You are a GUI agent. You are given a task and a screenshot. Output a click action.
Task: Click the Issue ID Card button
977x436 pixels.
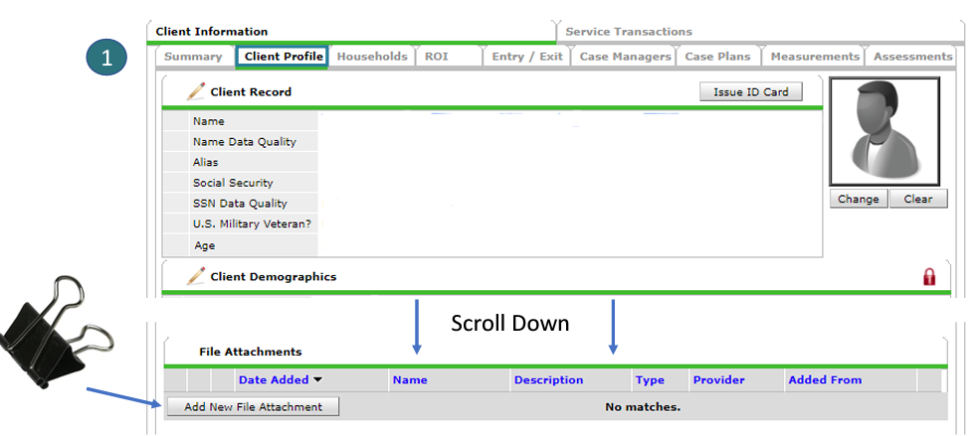tap(751, 92)
